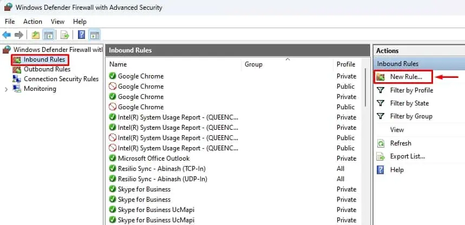Click the Back arrow toolbar icon

[x=6, y=35]
